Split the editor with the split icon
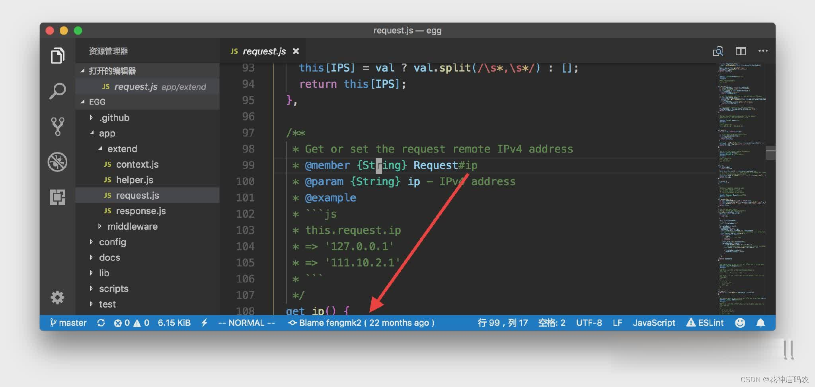Image resolution: width=815 pixels, height=387 pixels. click(x=741, y=51)
